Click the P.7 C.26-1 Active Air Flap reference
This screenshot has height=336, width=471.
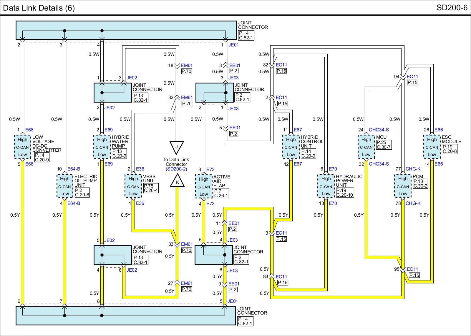coord(221,193)
